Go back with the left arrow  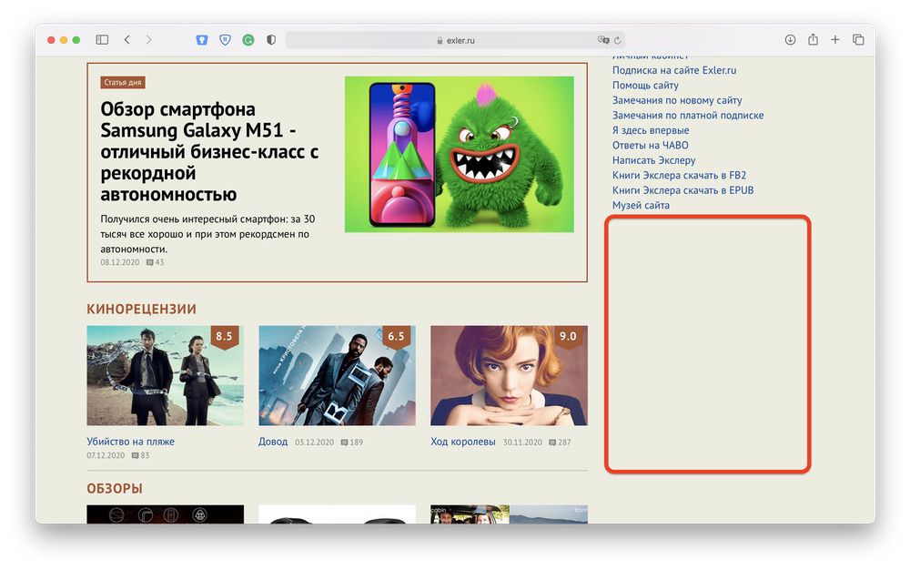point(126,39)
